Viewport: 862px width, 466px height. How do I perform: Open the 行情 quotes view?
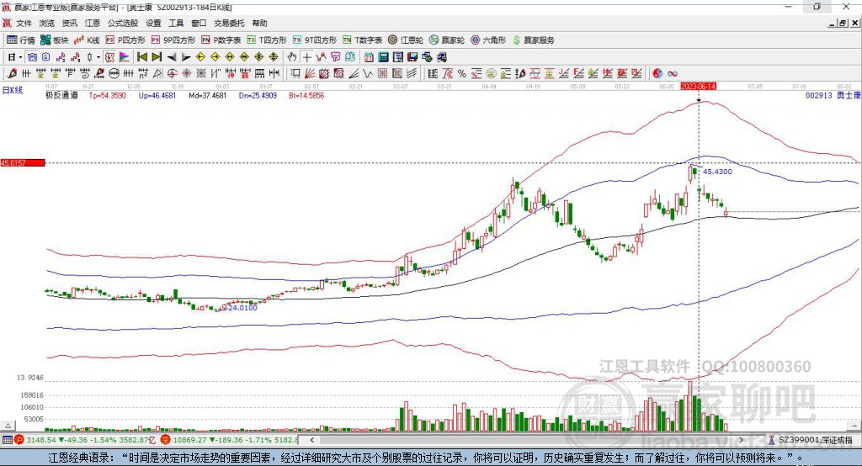20,40
